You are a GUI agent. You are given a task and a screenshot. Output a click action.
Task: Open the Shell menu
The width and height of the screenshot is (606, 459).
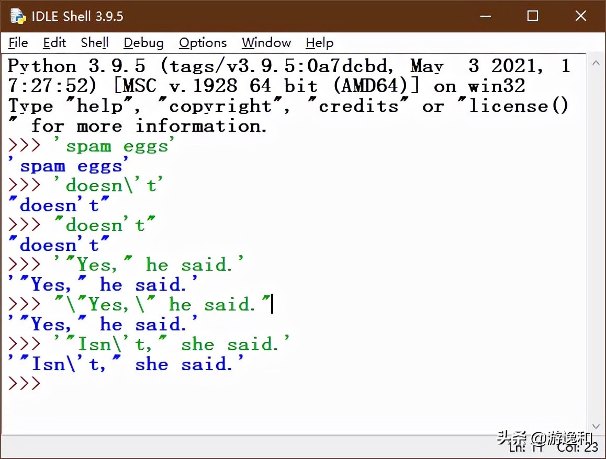coord(94,43)
